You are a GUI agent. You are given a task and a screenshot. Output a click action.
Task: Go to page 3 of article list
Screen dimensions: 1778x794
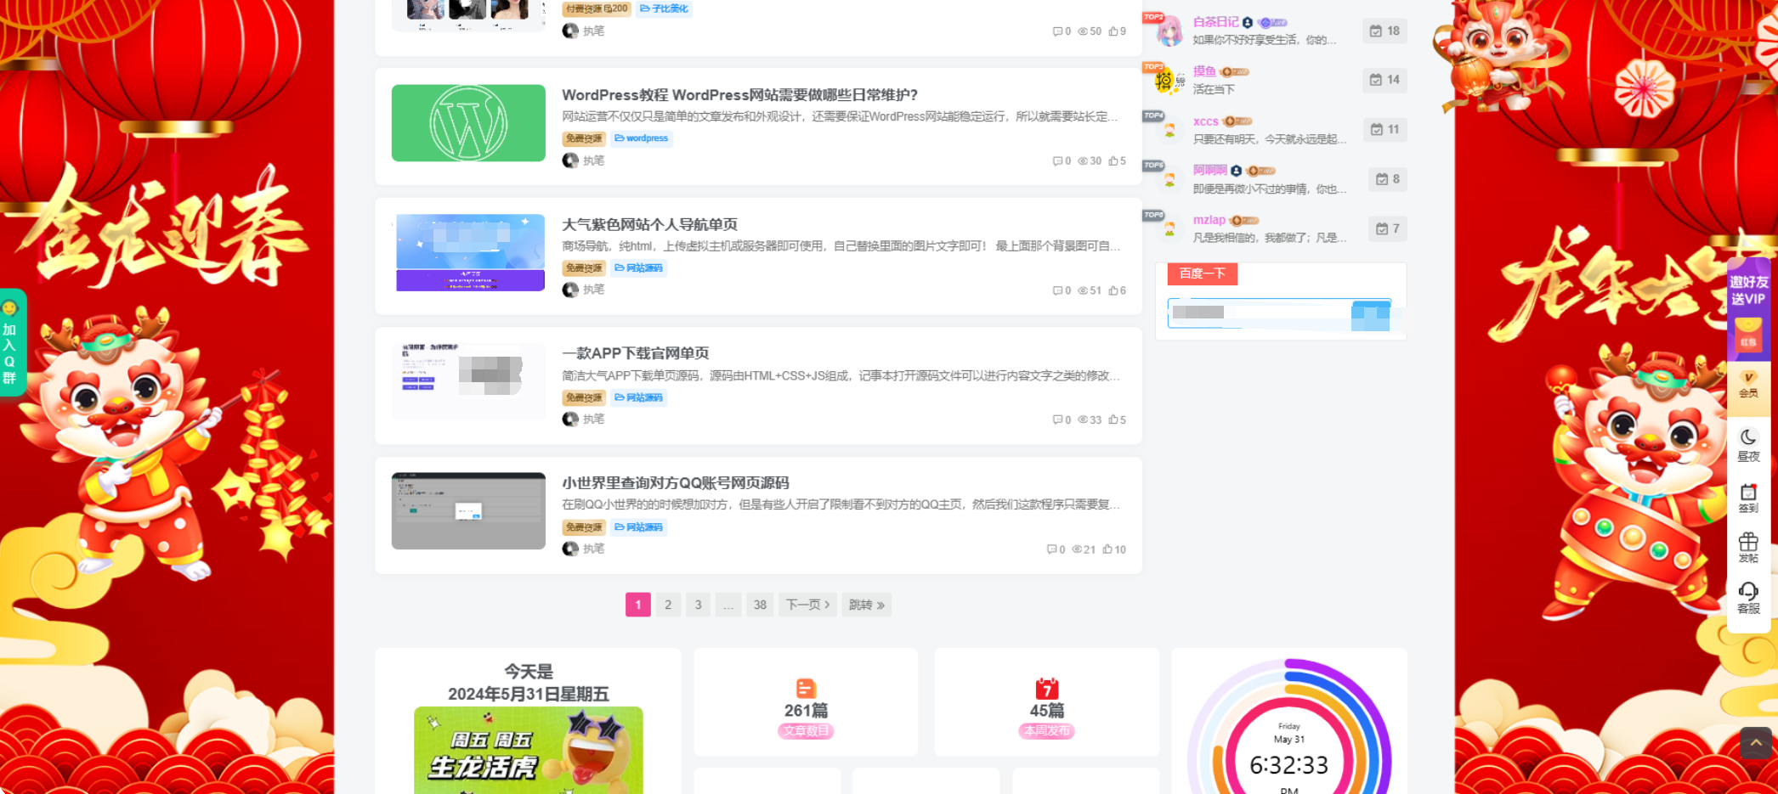pyautogui.click(x=698, y=605)
